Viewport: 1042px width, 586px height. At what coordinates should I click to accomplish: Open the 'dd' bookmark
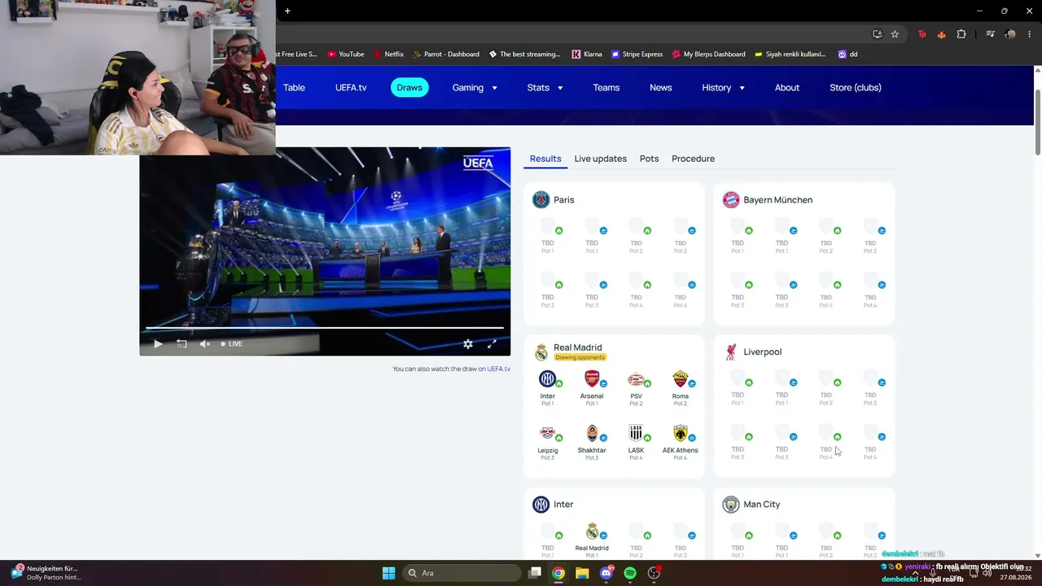[847, 55]
